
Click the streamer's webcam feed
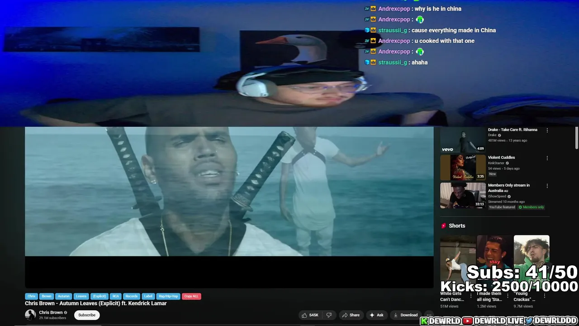tap(289, 63)
